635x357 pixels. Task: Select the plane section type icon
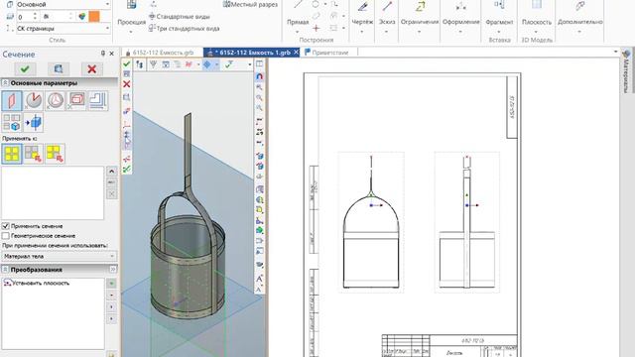pos(12,100)
